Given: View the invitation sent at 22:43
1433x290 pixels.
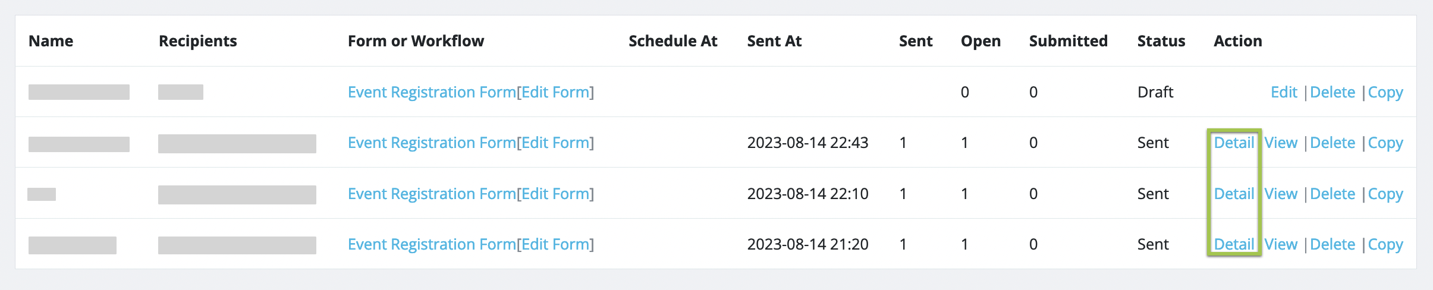Looking at the screenshot, I should pyautogui.click(x=1280, y=143).
